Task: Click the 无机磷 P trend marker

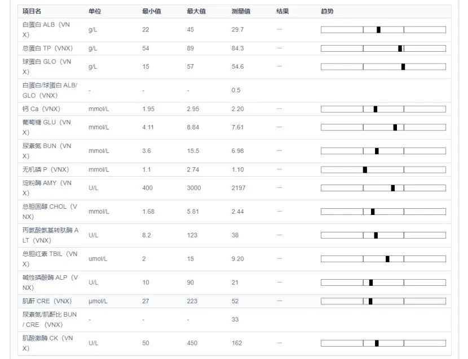Action: coord(365,169)
